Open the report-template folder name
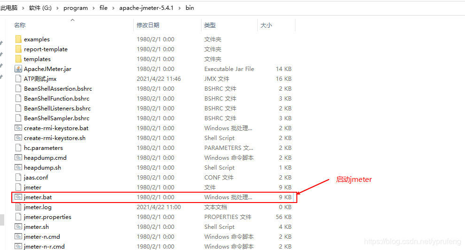 point(46,49)
